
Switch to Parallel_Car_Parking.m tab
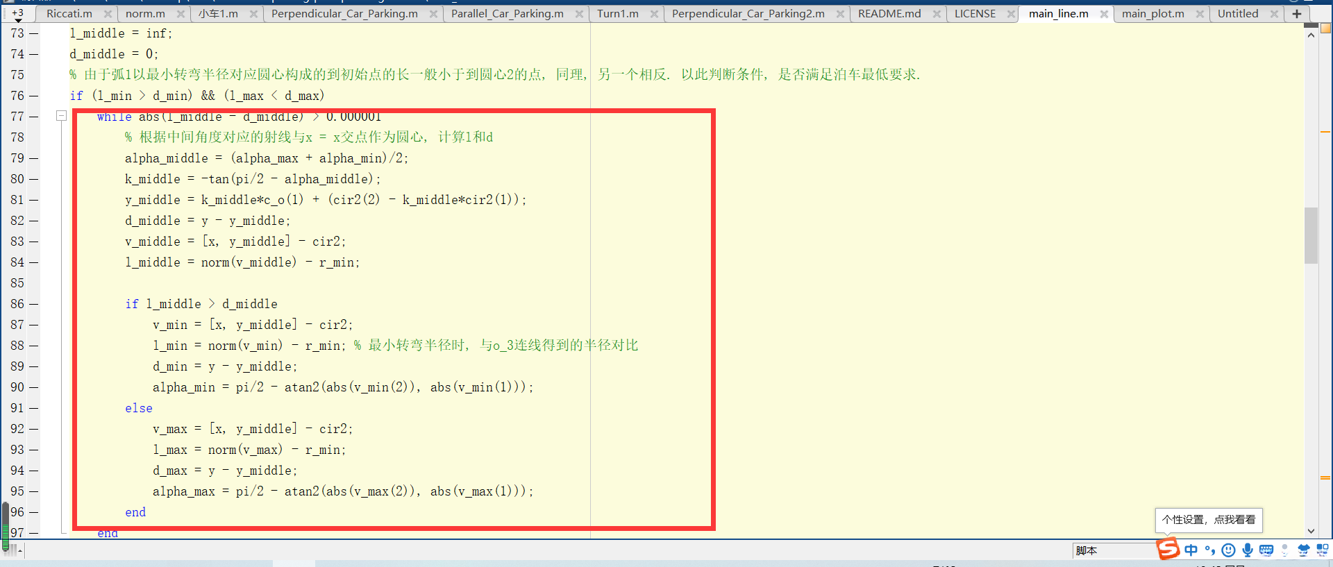point(508,14)
